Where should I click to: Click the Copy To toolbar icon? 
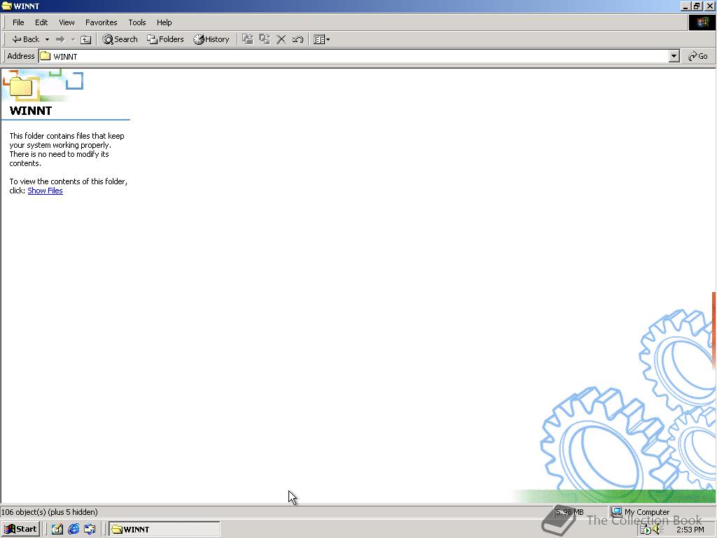pyautogui.click(x=265, y=39)
